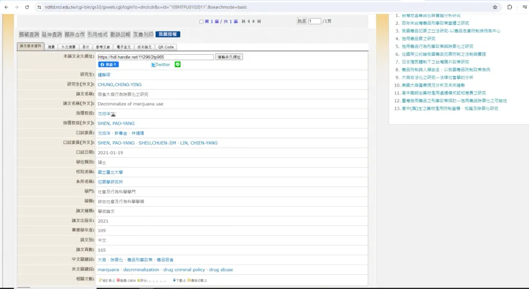Open 引用格式 citation format
Viewport: 529px width, 289px height.
tap(97, 34)
